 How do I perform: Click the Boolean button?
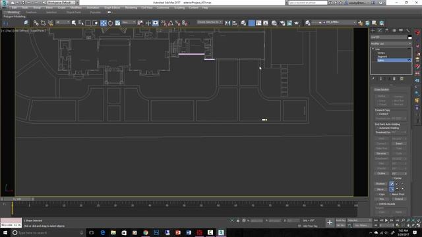(x=380, y=184)
